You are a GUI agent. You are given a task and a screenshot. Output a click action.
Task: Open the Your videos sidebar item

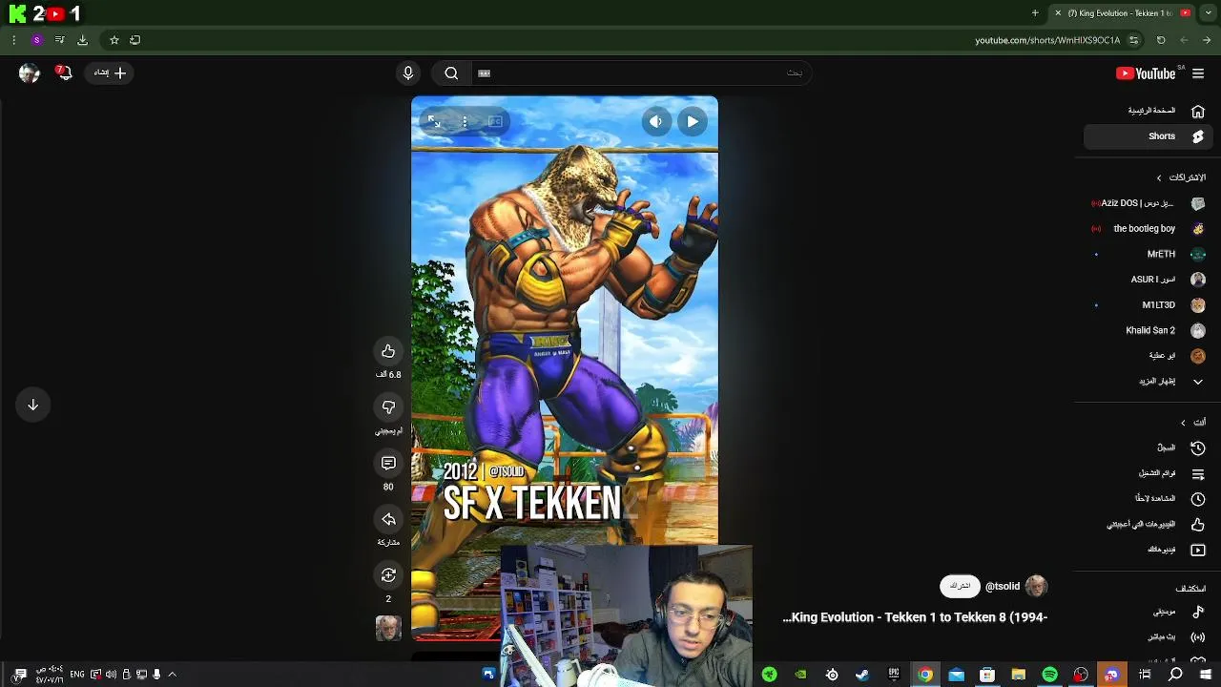pyautogui.click(x=1149, y=550)
